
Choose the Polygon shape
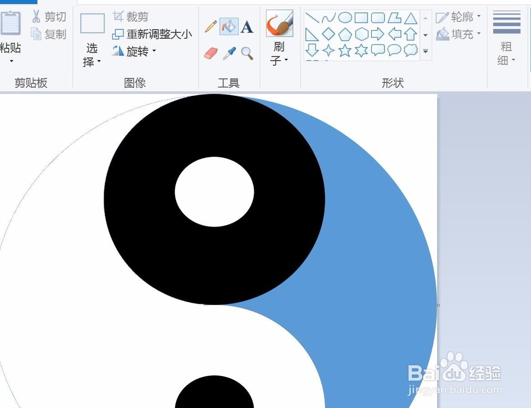(394, 18)
